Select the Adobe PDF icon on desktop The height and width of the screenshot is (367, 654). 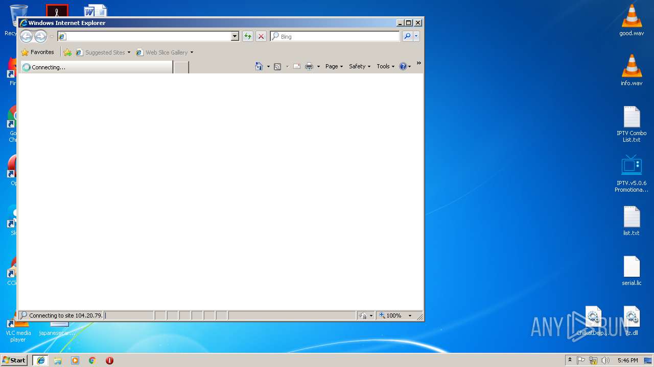[x=57, y=11]
